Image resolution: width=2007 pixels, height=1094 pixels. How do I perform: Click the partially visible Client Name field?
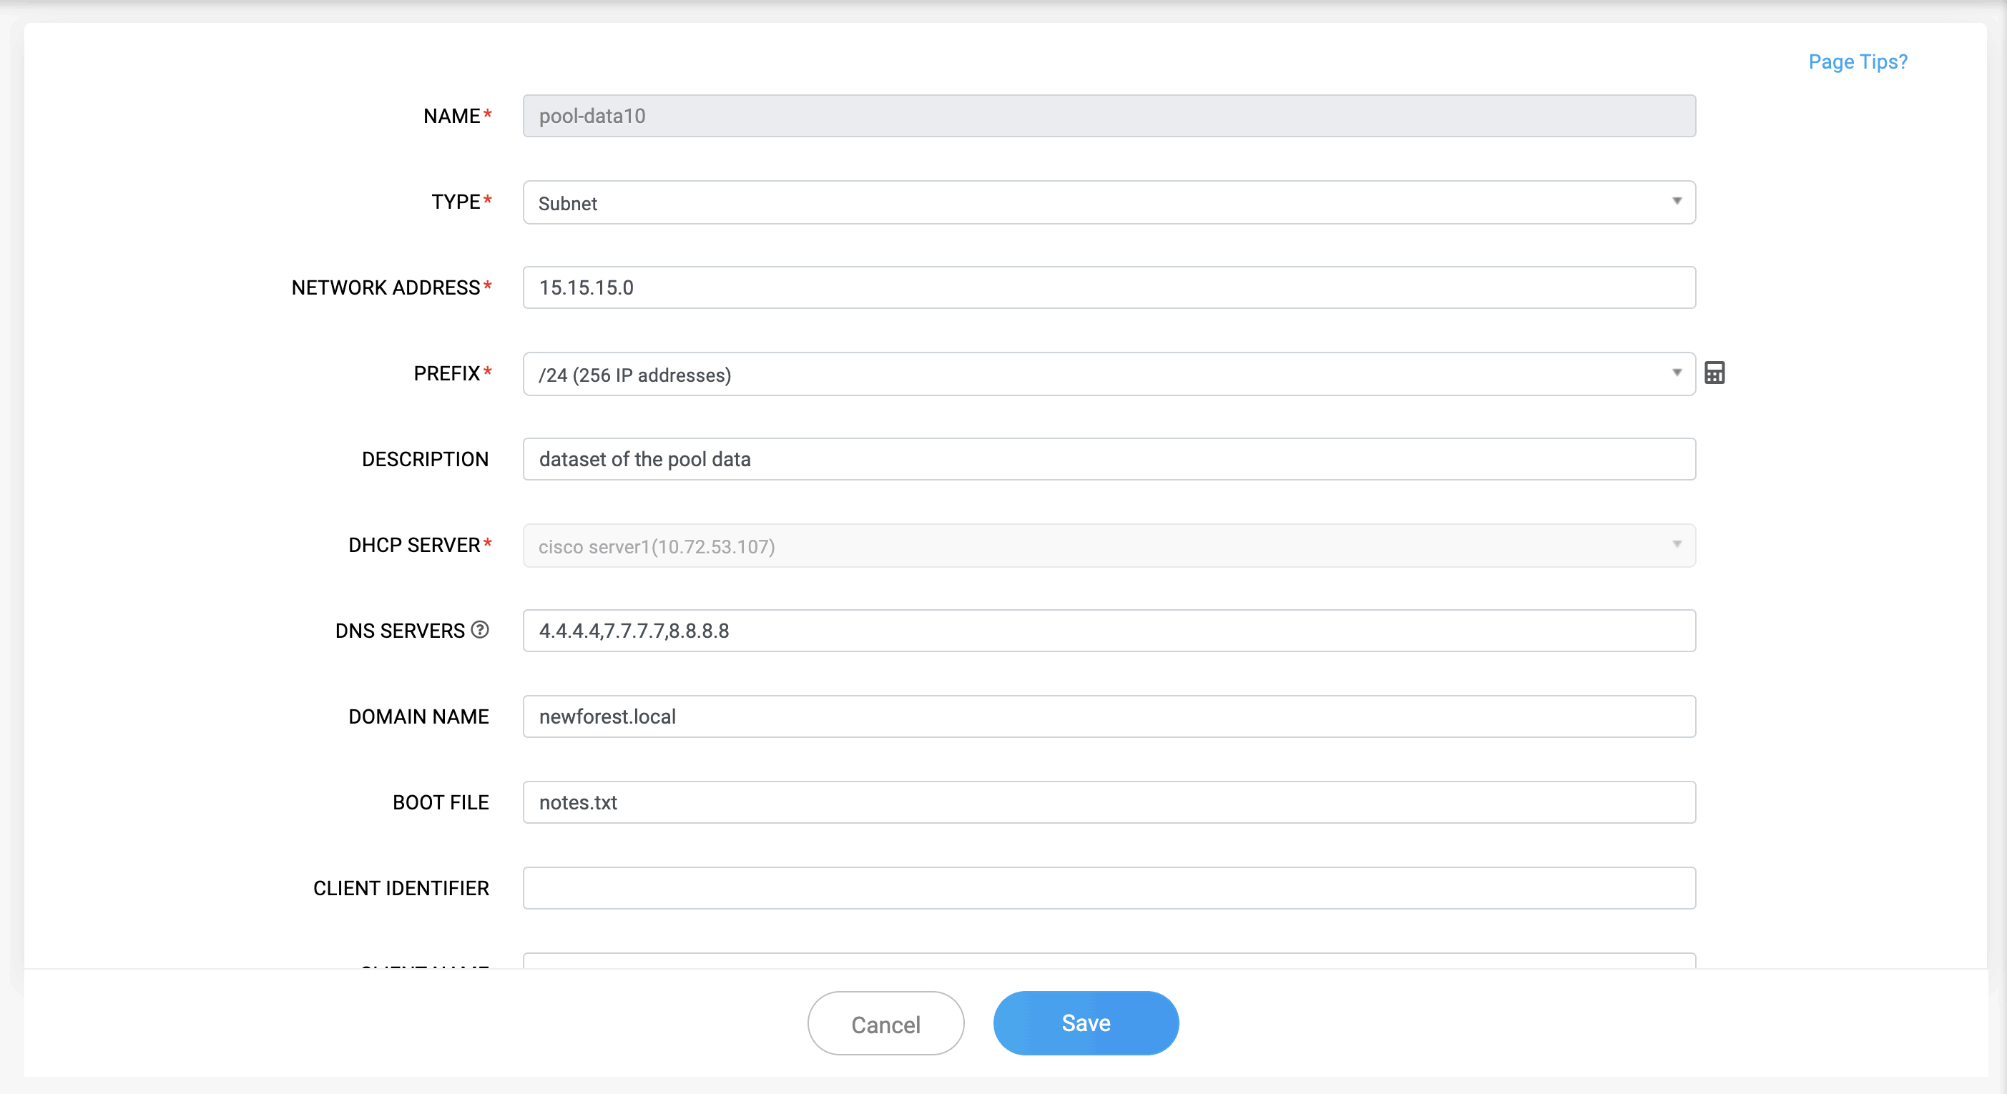[1108, 961]
